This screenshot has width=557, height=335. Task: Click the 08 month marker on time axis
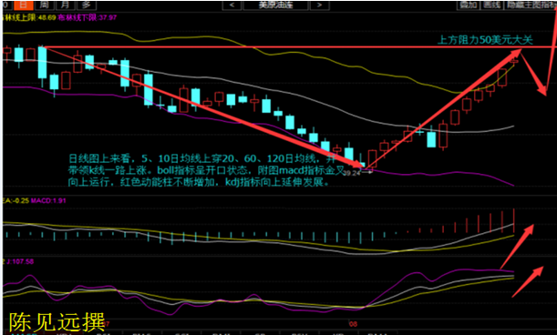353,324
